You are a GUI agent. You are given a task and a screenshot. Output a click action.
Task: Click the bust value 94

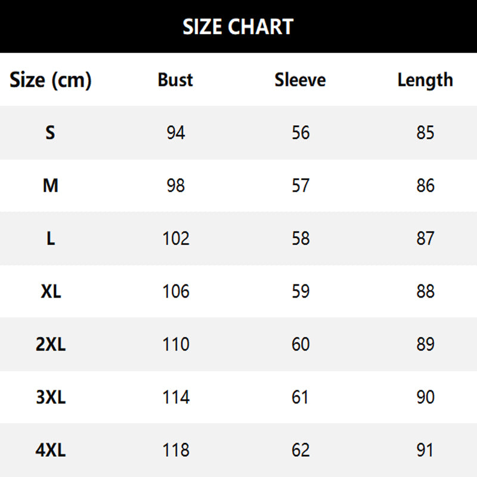point(176,132)
